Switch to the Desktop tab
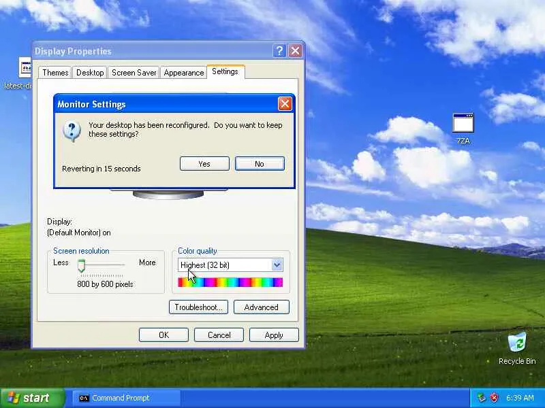Image resolution: width=545 pixels, height=408 pixels. [x=90, y=73]
